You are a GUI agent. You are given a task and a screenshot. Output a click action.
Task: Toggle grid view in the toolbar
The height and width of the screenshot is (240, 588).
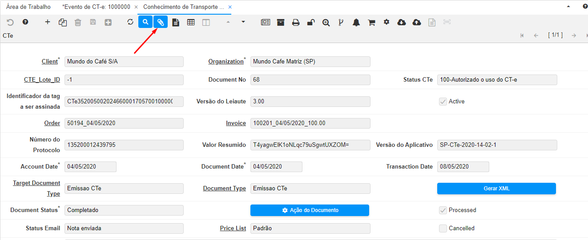coord(191,22)
